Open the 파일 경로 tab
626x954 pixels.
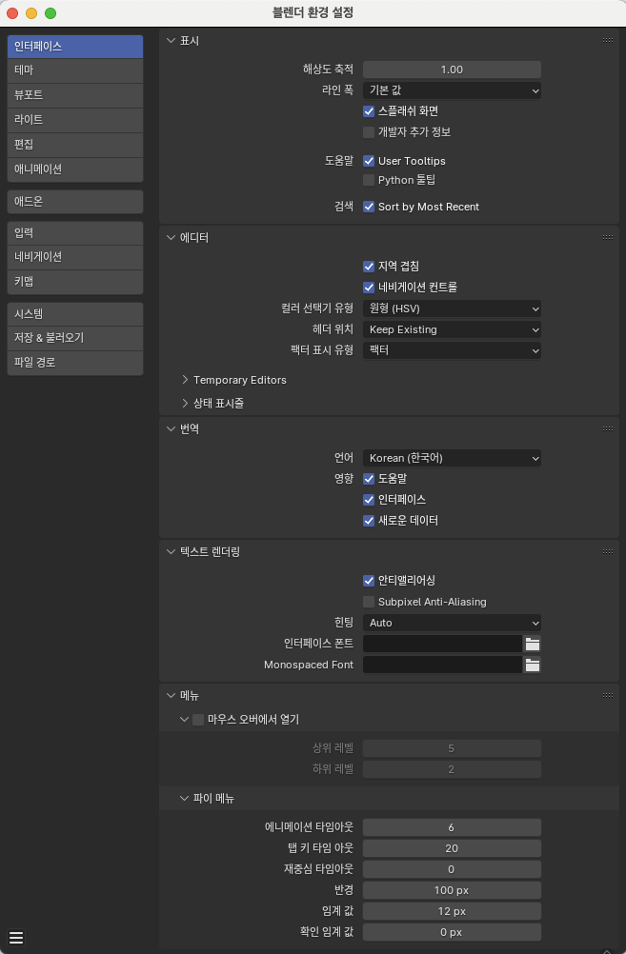pos(75,363)
